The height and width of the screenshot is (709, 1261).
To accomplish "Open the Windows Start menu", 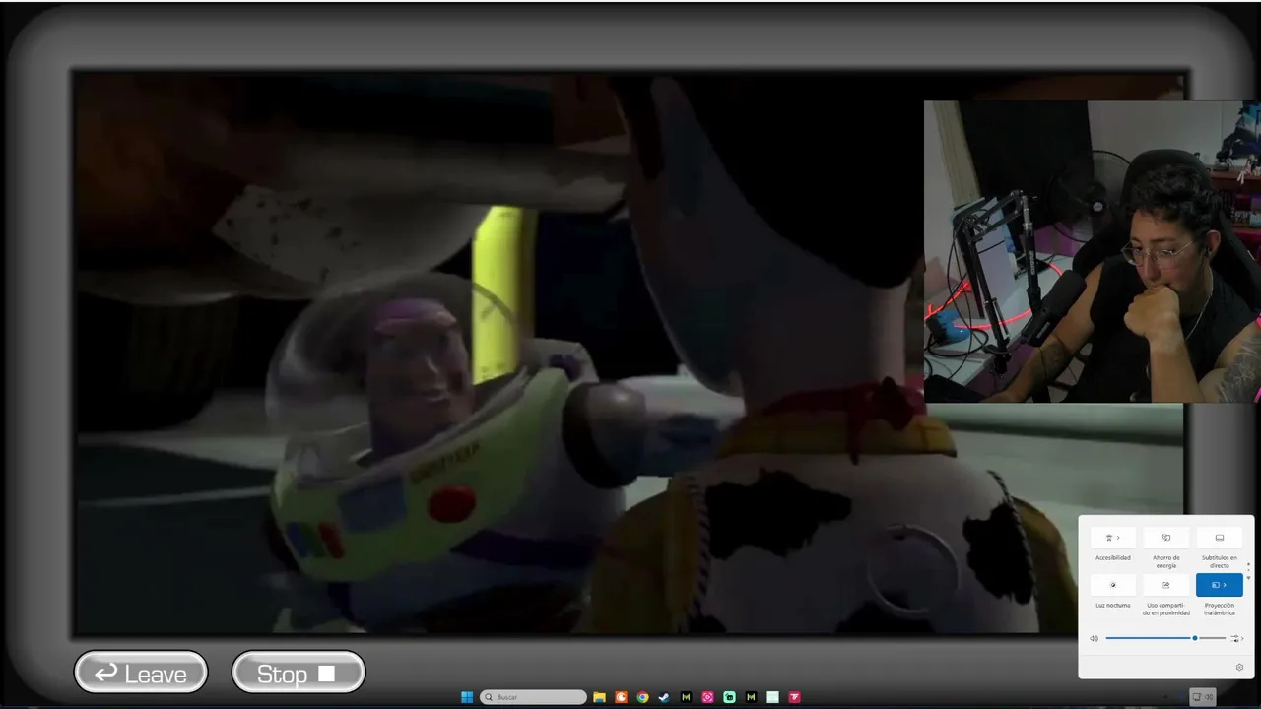I will coord(467,697).
